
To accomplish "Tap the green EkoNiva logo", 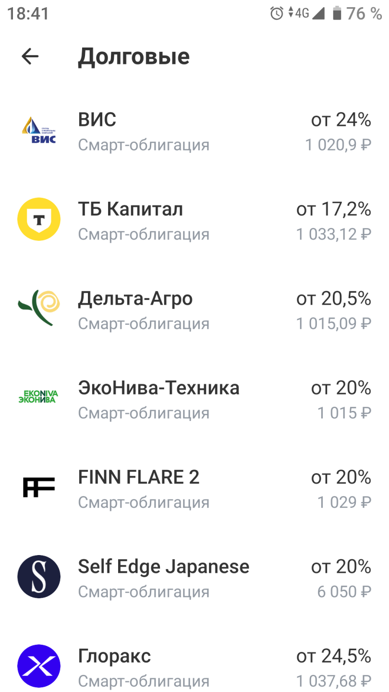I will click(x=39, y=397).
